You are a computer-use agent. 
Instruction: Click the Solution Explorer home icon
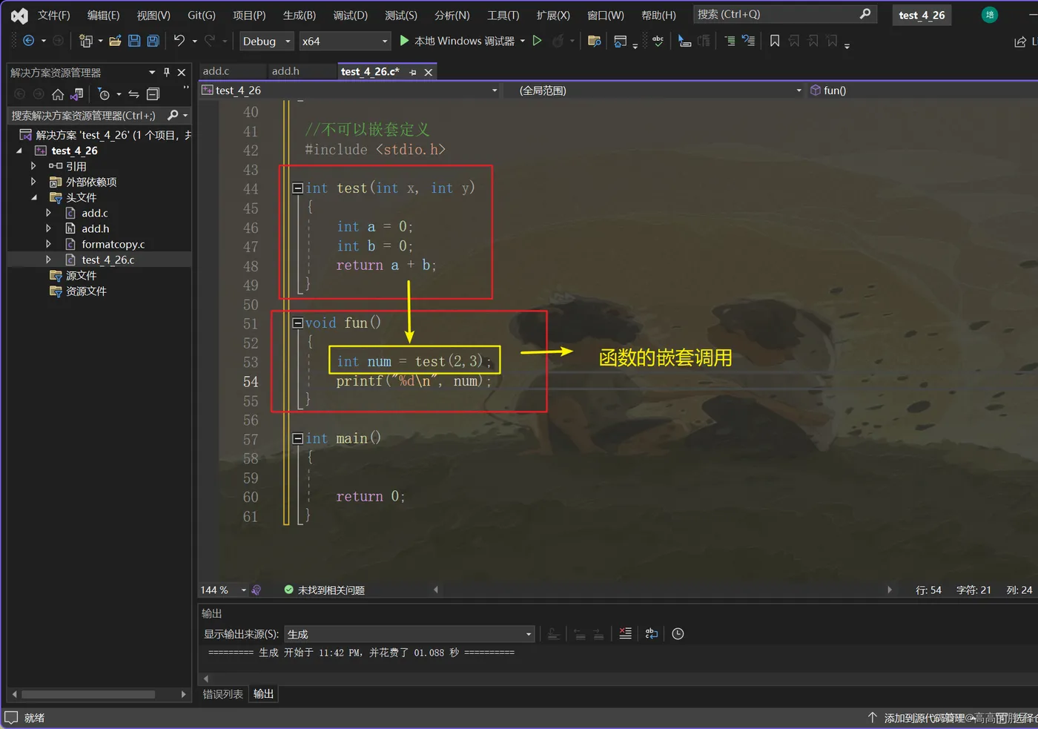[58, 94]
